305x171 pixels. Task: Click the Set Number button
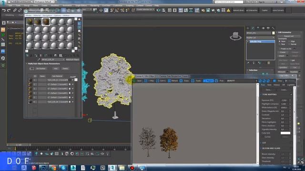(x=41, y=68)
